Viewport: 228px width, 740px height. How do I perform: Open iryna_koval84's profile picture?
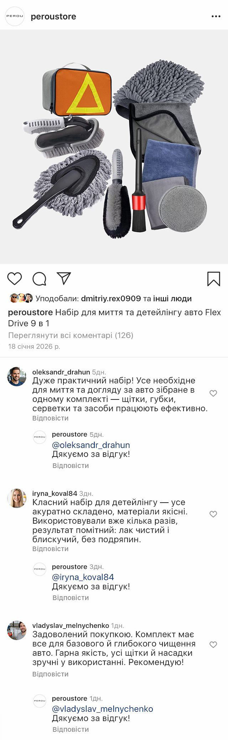[x=17, y=498]
